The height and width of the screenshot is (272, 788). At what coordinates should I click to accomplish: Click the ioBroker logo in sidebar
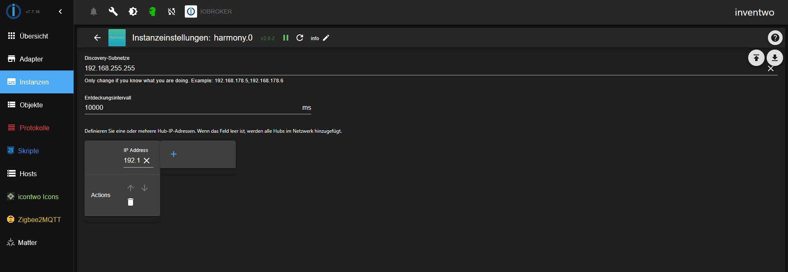[x=14, y=11]
